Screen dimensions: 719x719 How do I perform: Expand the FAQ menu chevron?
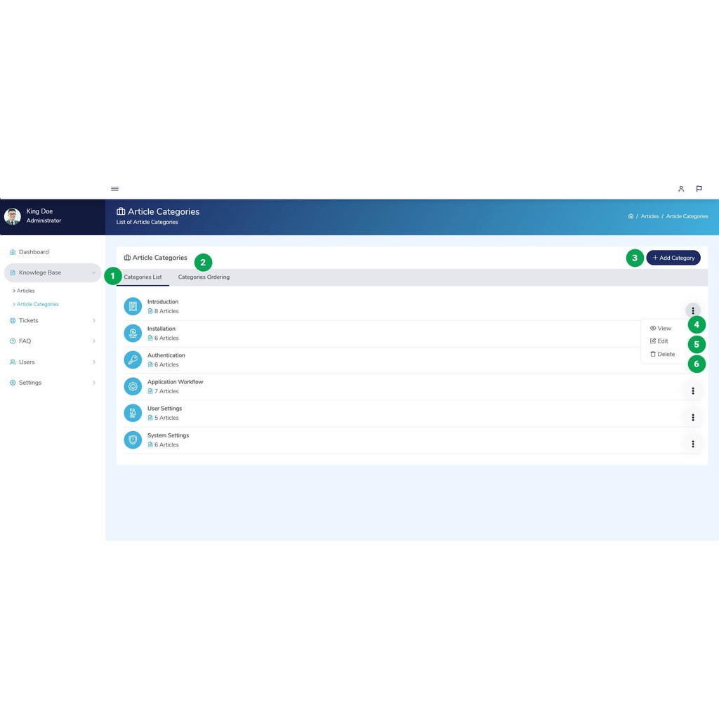pos(93,341)
